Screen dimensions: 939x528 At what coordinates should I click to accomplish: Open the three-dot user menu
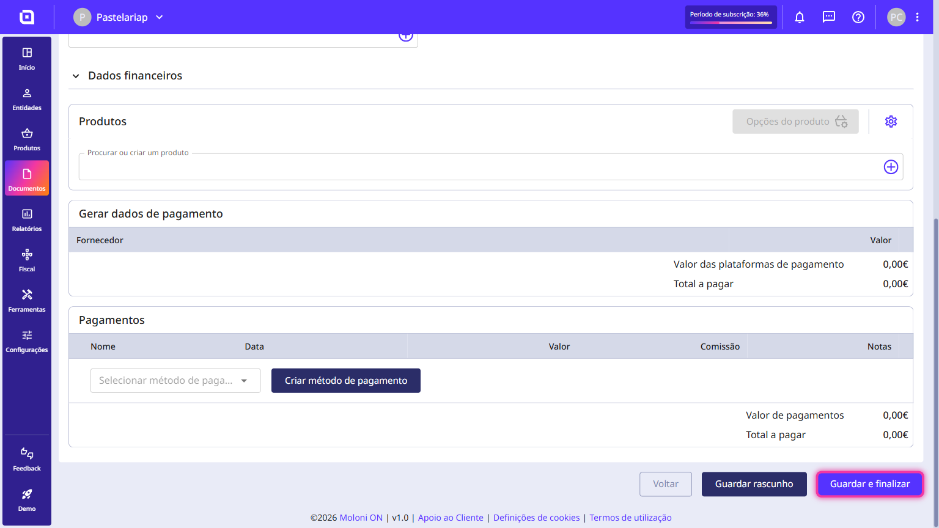918,17
